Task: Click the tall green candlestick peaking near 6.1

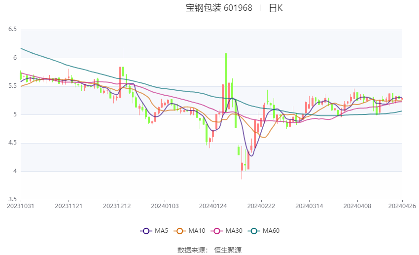Action: 226,83
